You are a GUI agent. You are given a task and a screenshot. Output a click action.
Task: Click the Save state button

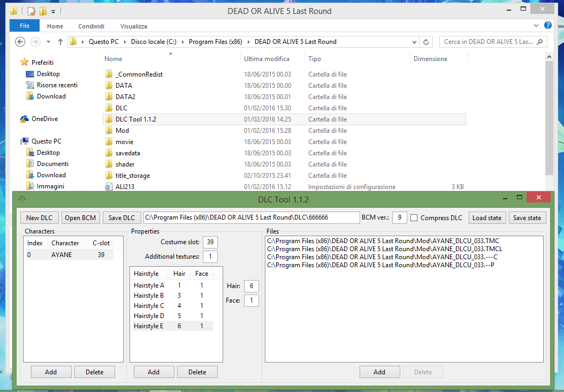point(527,218)
